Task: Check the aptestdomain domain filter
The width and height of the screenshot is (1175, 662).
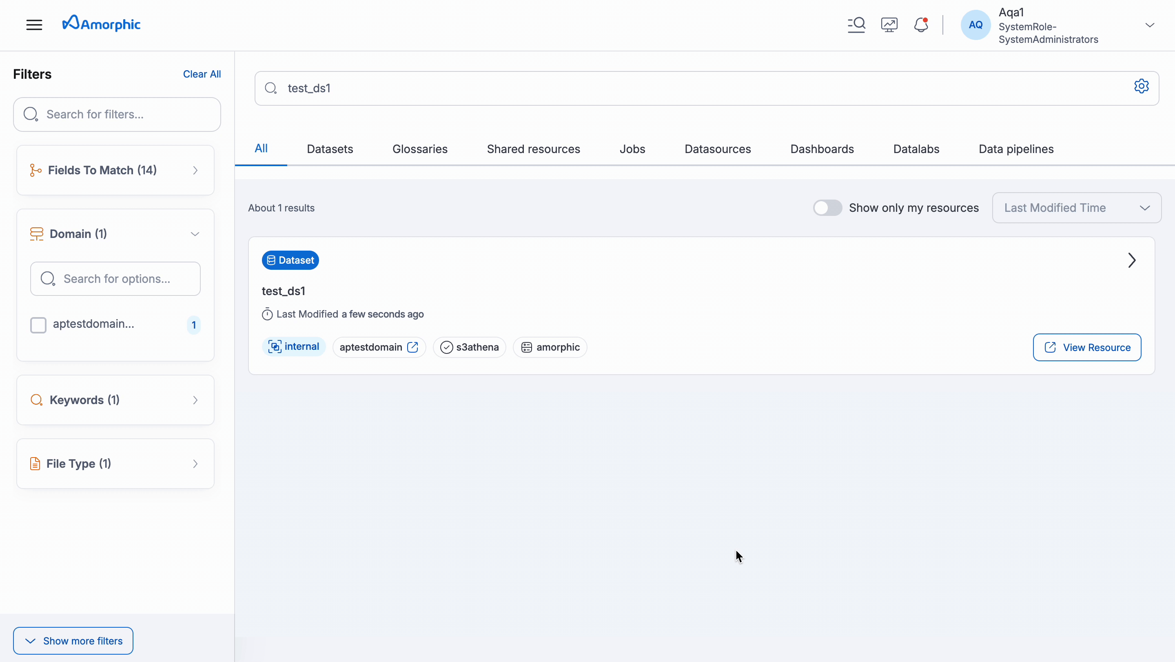Action: [x=39, y=325]
